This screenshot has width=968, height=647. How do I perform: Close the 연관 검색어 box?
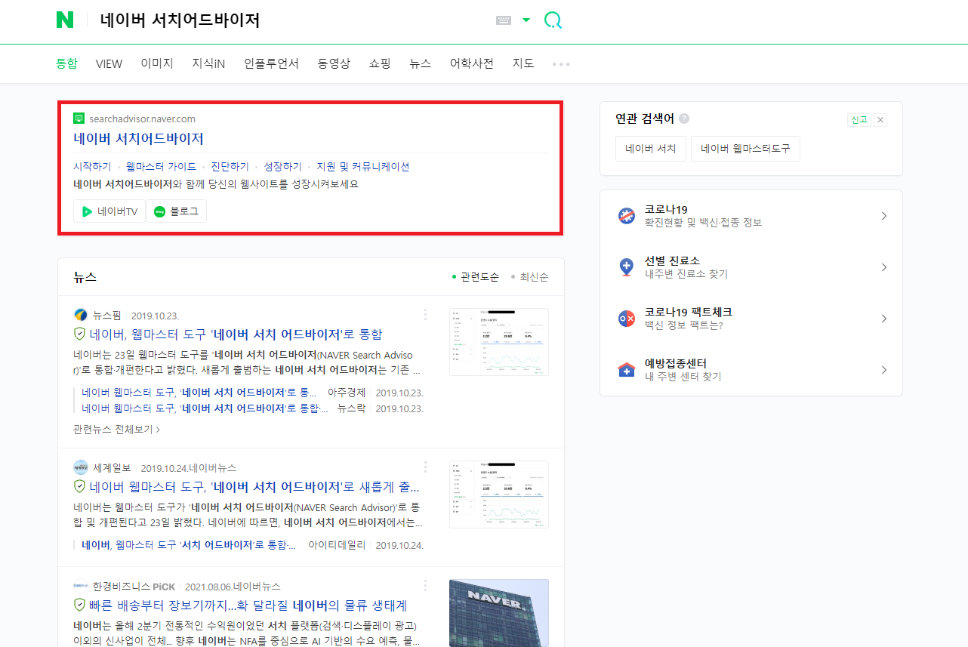pyautogui.click(x=880, y=120)
